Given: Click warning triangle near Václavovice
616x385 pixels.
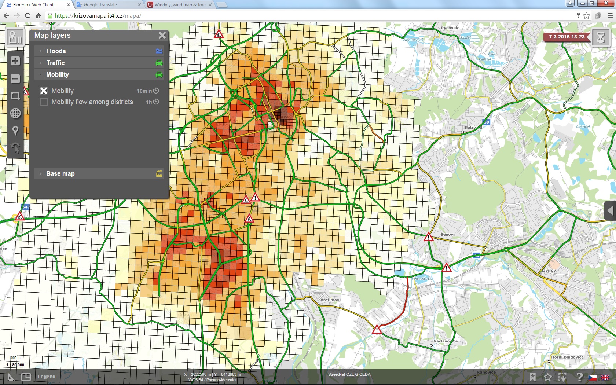Looking at the screenshot, I should point(377,329).
